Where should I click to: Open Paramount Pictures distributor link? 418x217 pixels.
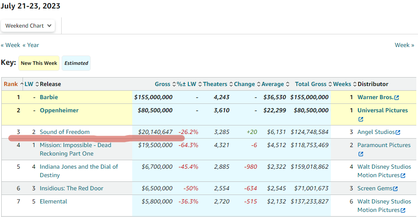[x=384, y=145]
